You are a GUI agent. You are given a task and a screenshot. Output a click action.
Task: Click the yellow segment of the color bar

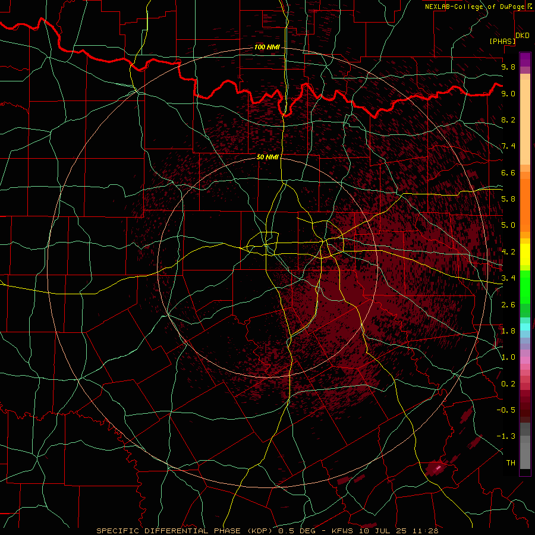pos(525,254)
